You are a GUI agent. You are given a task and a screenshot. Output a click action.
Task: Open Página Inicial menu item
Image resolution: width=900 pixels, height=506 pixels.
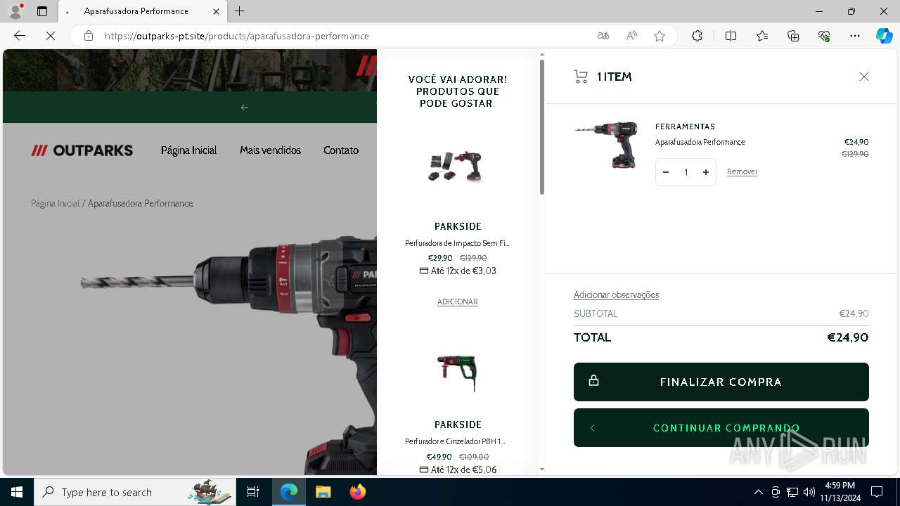tap(188, 150)
